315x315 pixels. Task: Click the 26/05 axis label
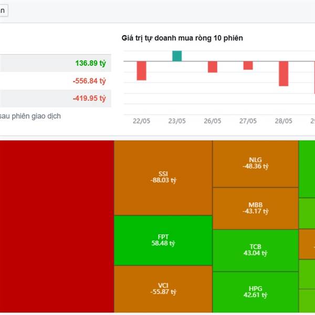click(213, 121)
